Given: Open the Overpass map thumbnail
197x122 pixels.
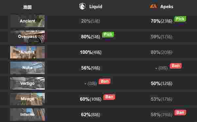Looking at the screenshot, I should (x=27, y=37).
